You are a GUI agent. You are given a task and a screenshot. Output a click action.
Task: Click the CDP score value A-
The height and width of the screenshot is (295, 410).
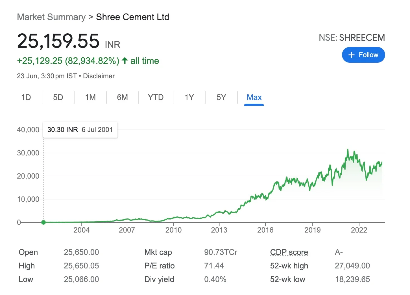click(x=339, y=252)
